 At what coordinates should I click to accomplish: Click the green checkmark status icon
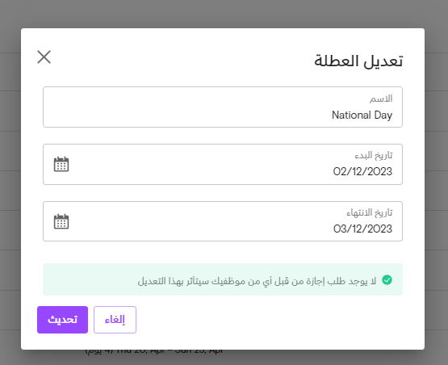coord(387,280)
